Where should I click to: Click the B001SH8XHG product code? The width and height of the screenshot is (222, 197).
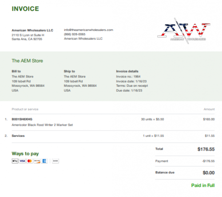coord(22,119)
